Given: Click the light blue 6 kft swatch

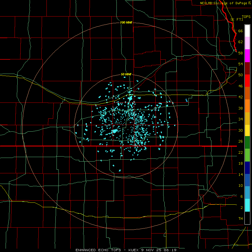Looking at the screenshot, I should 247,192.
